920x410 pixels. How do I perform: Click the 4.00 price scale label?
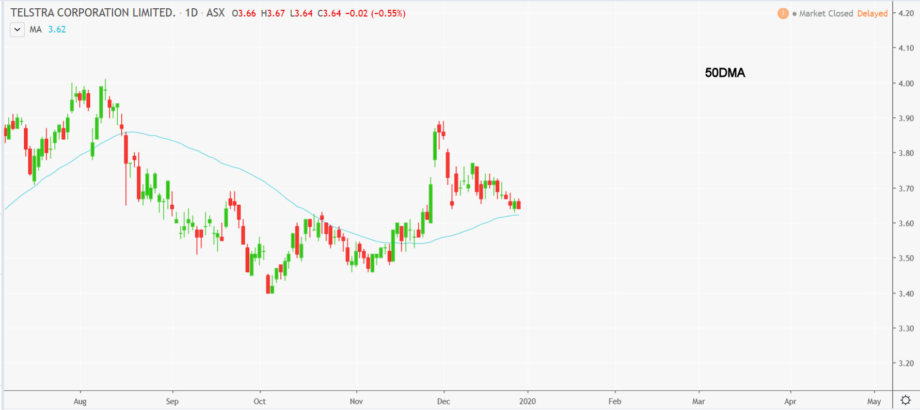click(x=906, y=83)
